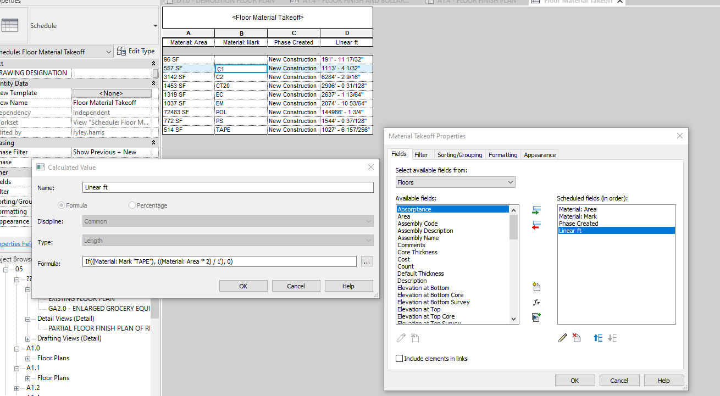Open the Formatting tab

[503, 155]
